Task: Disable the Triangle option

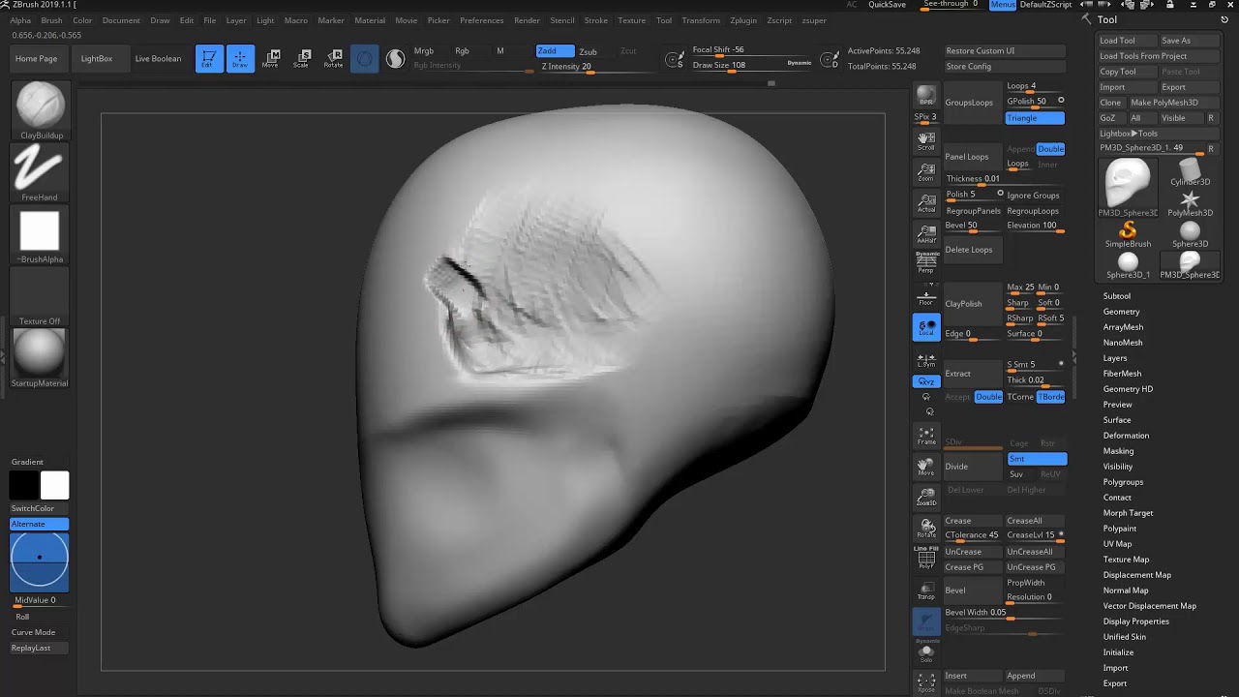Action: coord(1035,118)
